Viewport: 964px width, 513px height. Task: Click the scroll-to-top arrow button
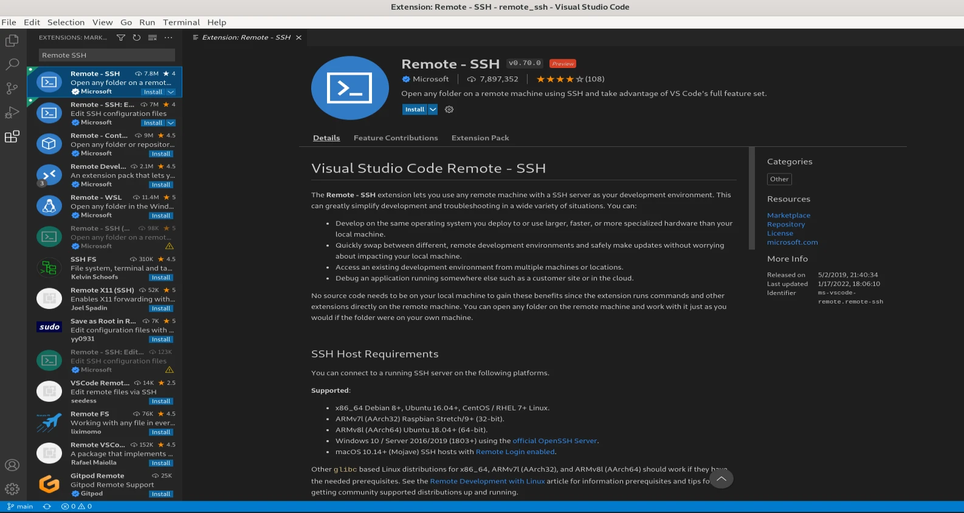tap(721, 479)
